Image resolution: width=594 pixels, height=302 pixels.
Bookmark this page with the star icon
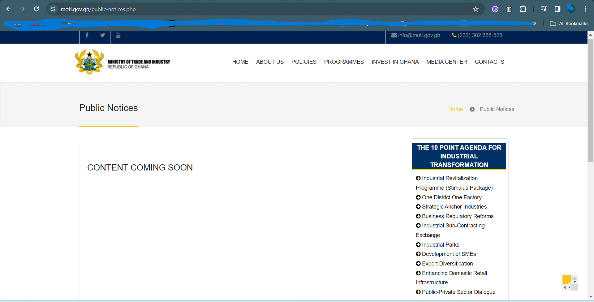pos(476,9)
